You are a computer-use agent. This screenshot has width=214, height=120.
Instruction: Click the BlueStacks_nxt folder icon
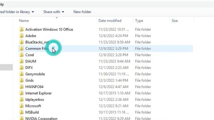(x=21, y=42)
